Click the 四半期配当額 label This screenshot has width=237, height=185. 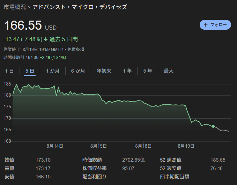click(175, 177)
